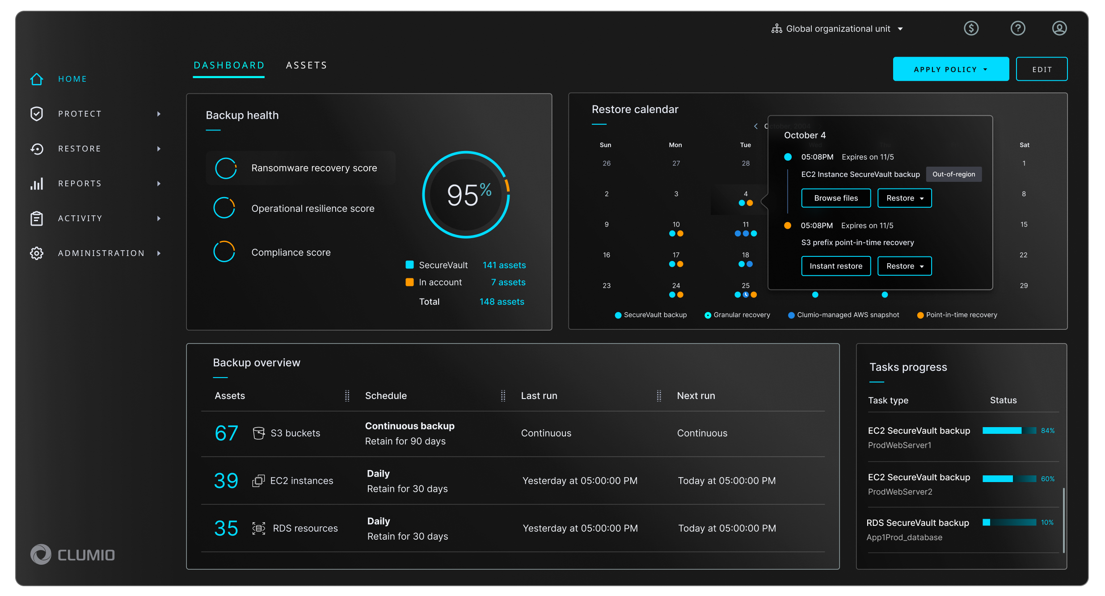Click the billing dollar icon
Viewport: 1105px width, 596px height.
[971, 29]
